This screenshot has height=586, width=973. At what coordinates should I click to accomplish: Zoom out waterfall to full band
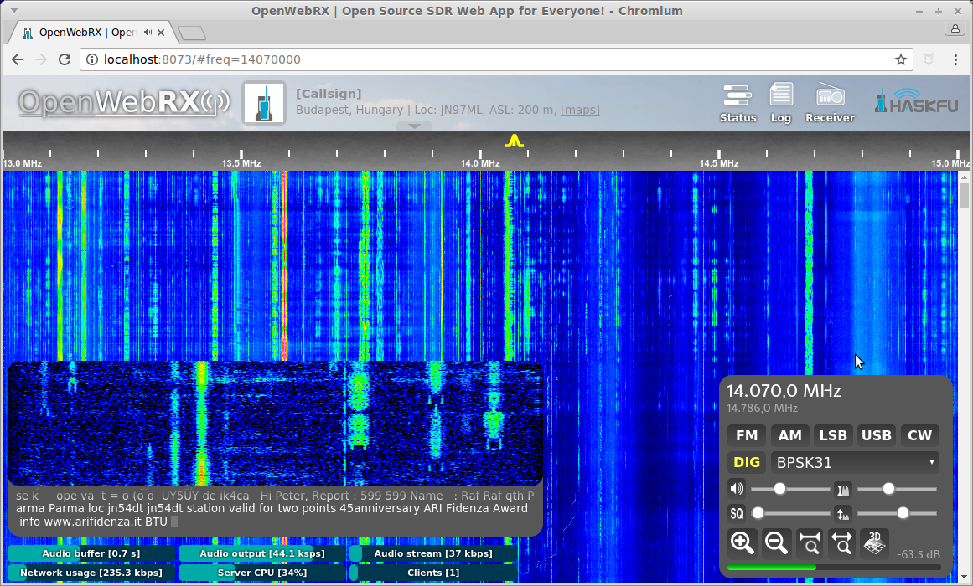point(841,542)
